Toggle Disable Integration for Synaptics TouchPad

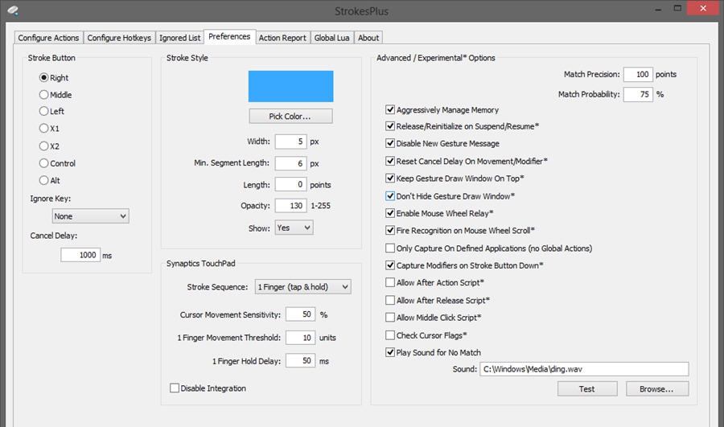coord(175,388)
